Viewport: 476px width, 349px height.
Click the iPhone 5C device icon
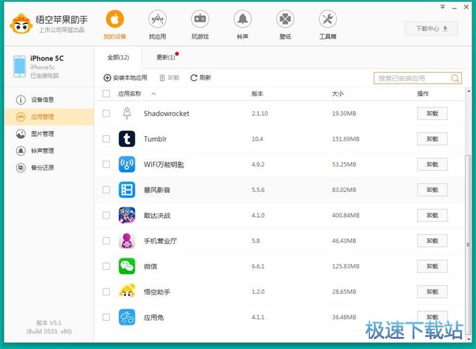pyautogui.click(x=20, y=67)
